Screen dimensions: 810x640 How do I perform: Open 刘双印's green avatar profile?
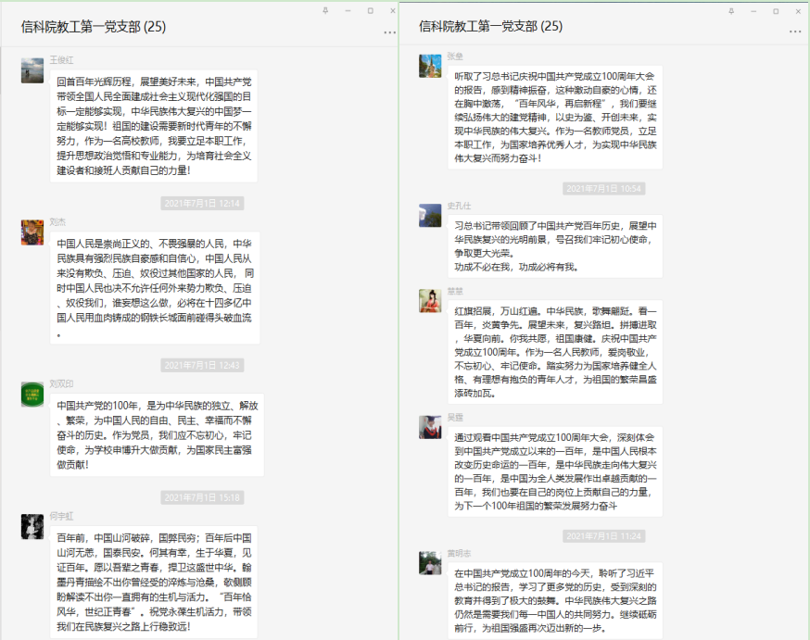coord(32,394)
